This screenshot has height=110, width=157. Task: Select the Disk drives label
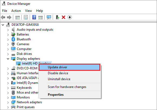[x=24, y=54]
